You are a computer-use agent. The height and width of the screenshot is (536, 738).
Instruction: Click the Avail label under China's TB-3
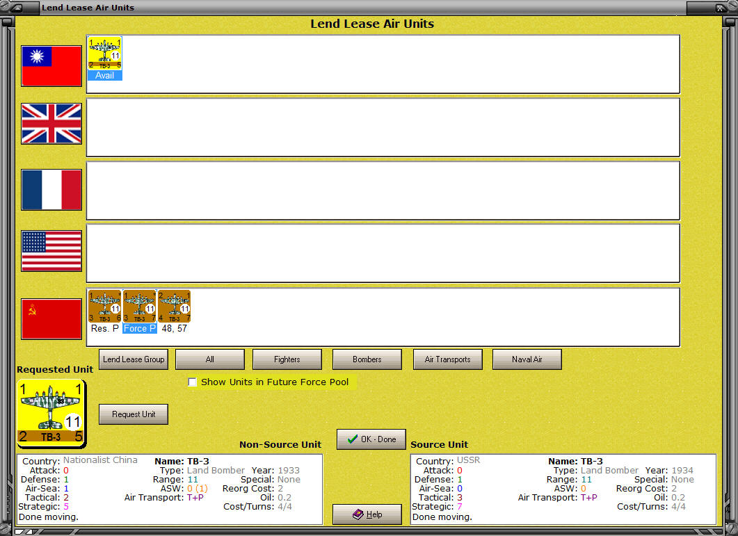tap(104, 75)
